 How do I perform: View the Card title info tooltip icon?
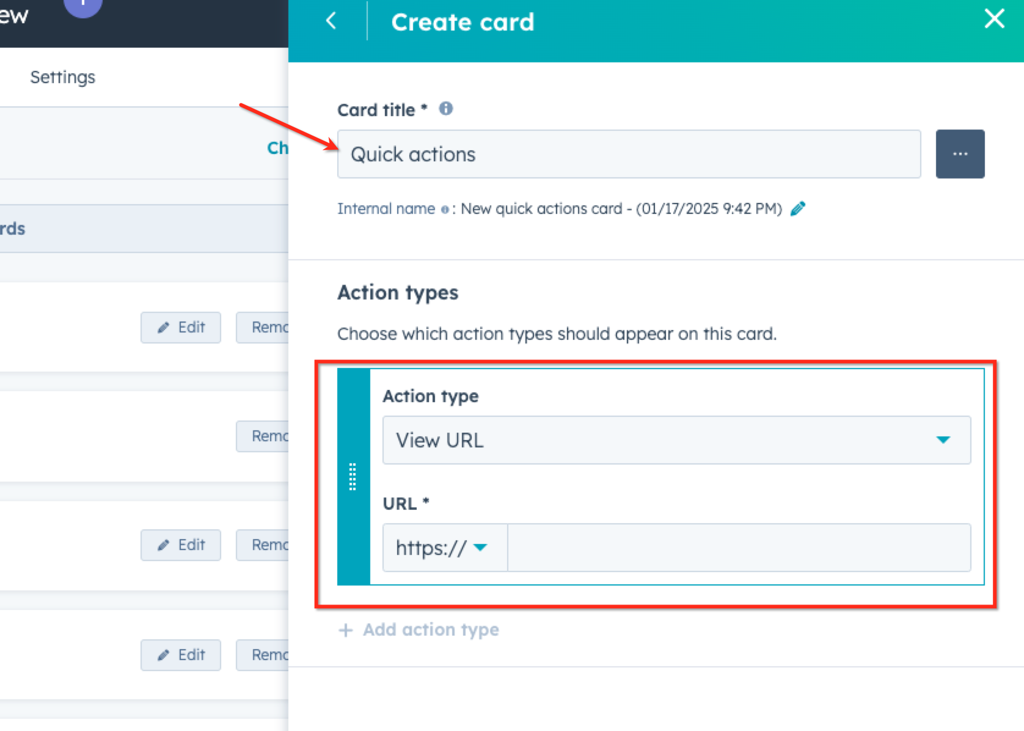445,109
